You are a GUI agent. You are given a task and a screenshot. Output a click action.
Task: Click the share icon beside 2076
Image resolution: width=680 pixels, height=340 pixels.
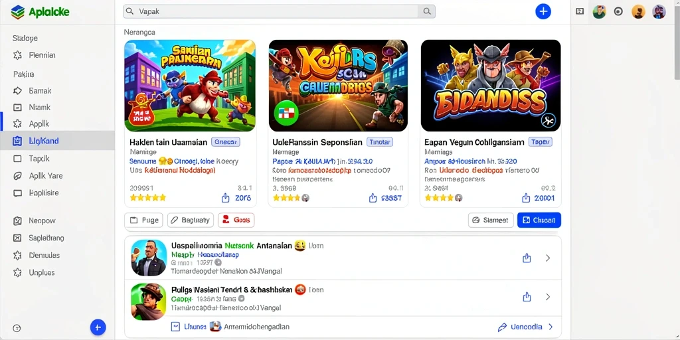click(x=226, y=198)
